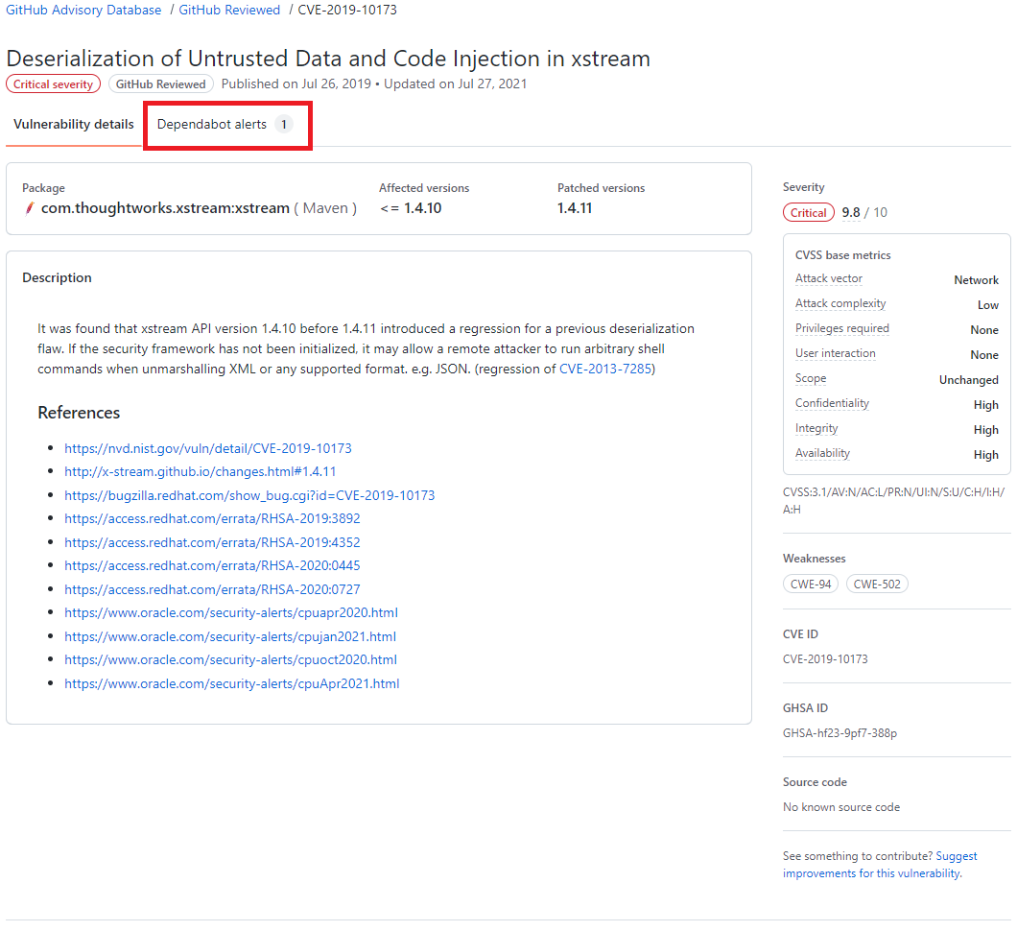The height and width of the screenshot is (931, 1017).
Task: Click the Network attack vector value
Action: pos(976,280)
